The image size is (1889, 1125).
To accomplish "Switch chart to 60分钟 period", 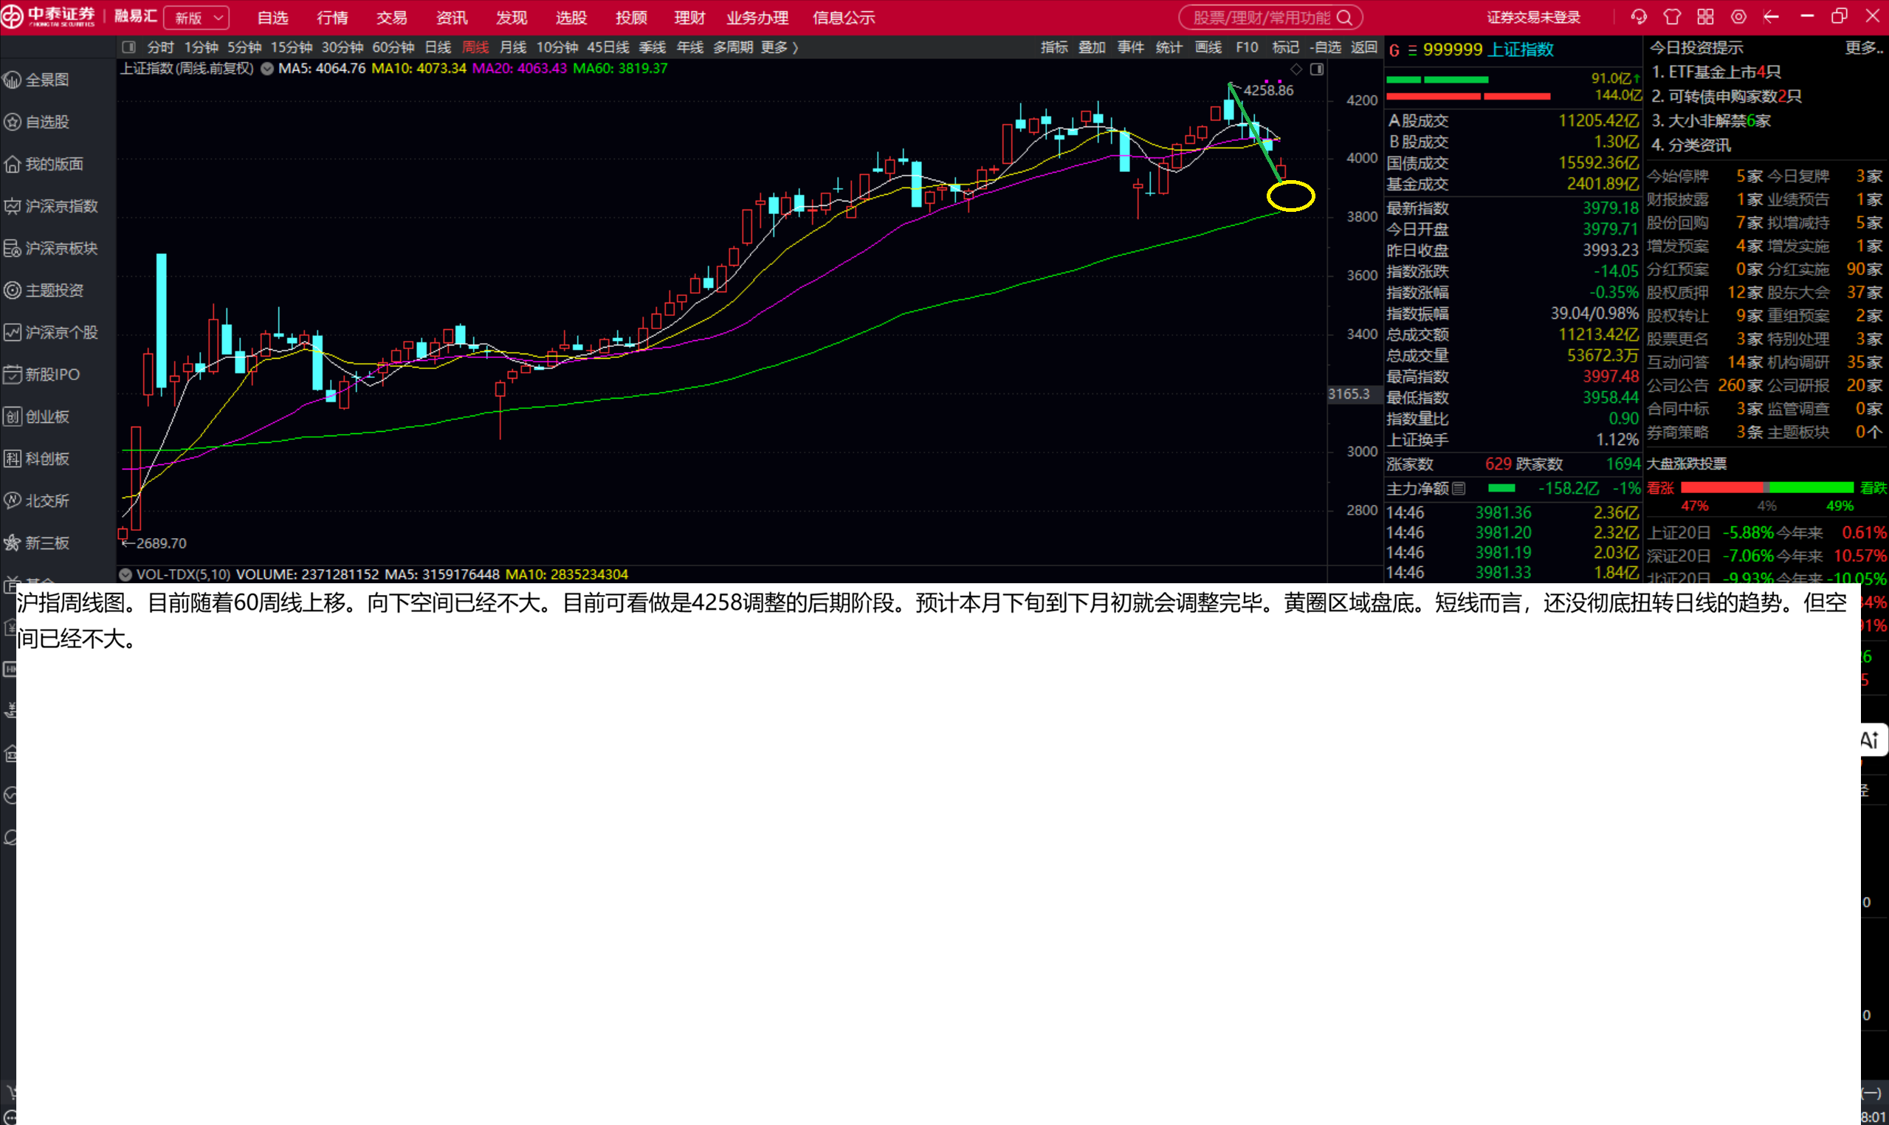I will (393, 47).
